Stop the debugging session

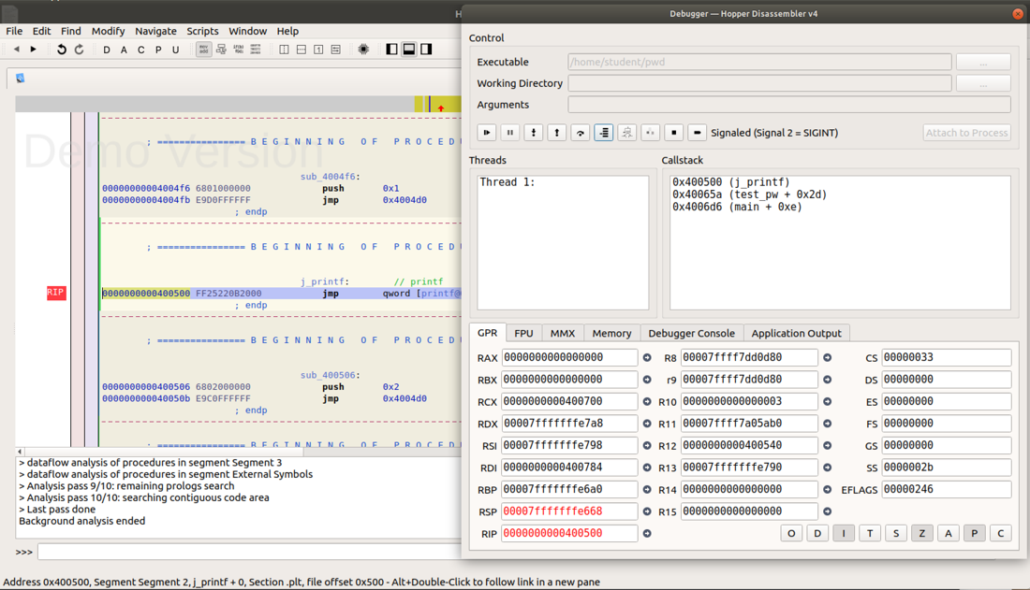(674, 133)
